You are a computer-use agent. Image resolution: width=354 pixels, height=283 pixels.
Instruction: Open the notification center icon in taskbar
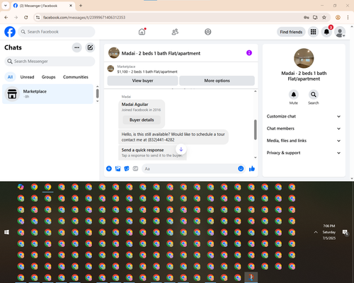point(346,233)
